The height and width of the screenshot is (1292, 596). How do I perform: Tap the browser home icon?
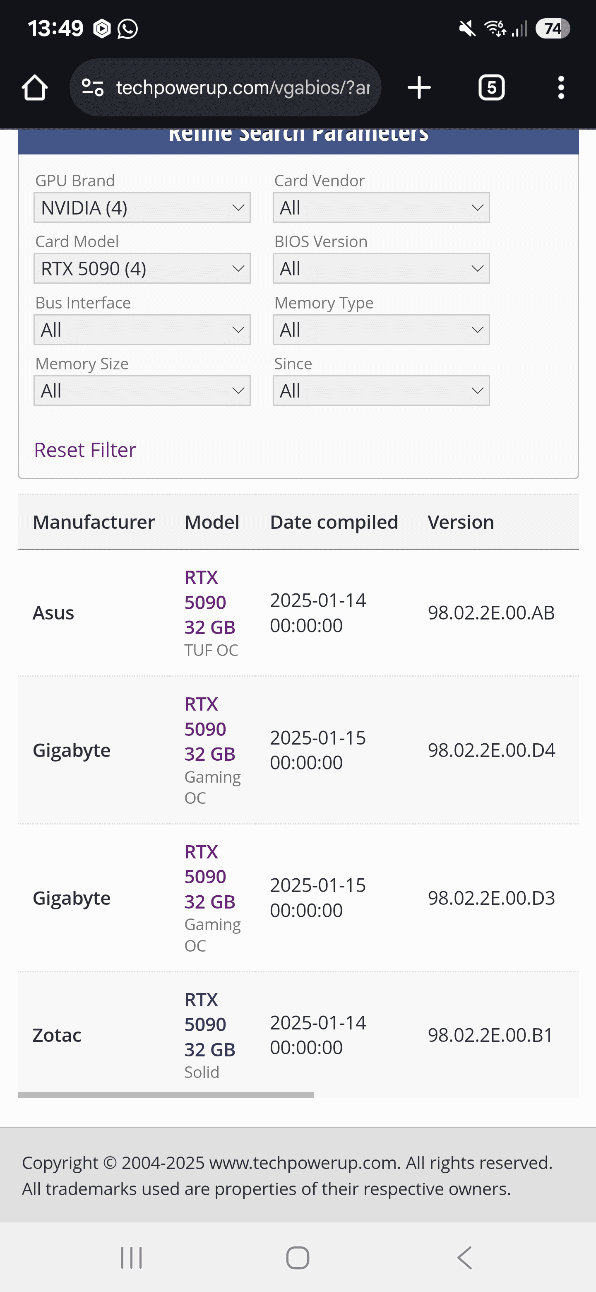pos(35,88)
